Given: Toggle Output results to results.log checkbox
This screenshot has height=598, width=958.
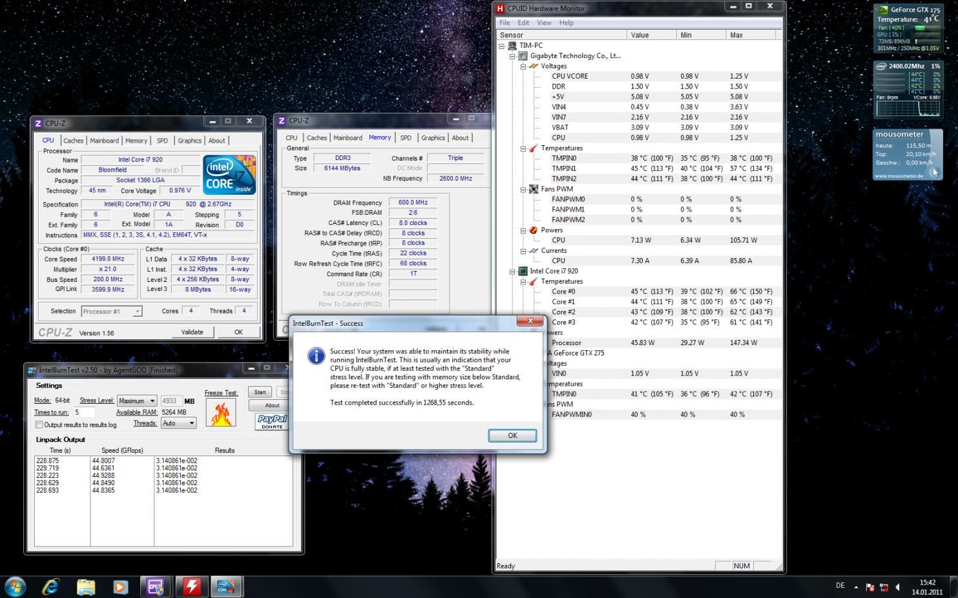Looking at the screenshot, I should tap(39, 424).
